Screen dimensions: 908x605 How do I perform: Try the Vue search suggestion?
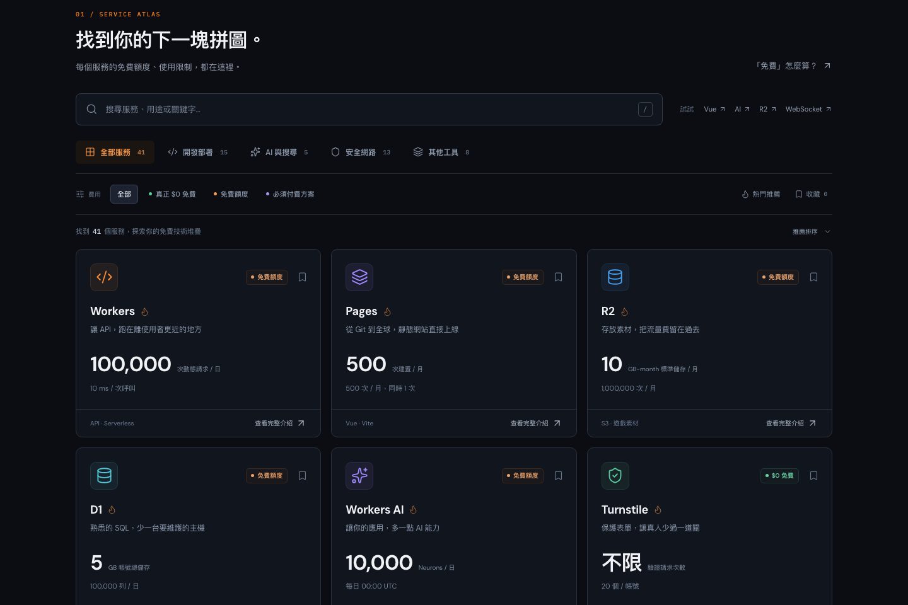714,109
